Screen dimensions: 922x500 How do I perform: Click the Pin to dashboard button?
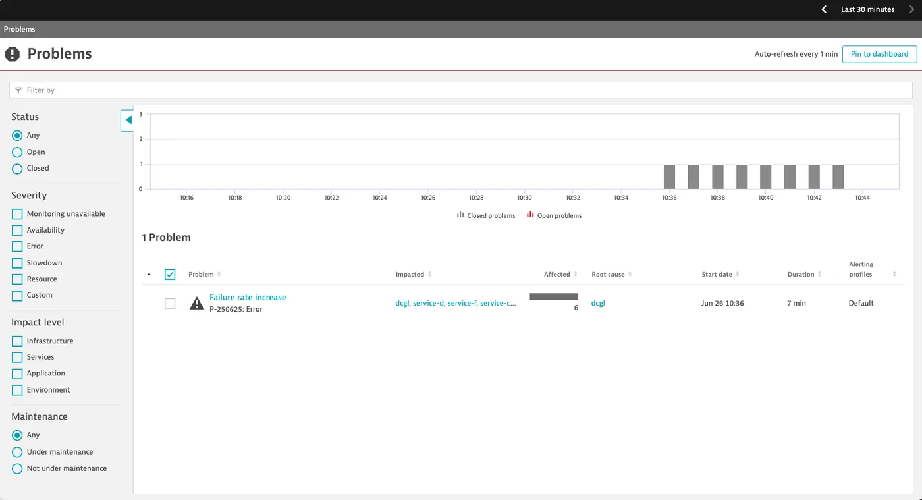pos(879,54)
